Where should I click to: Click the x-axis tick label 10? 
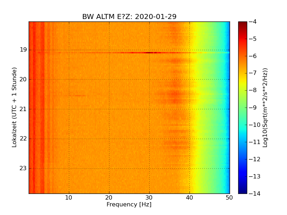point(69,198)
